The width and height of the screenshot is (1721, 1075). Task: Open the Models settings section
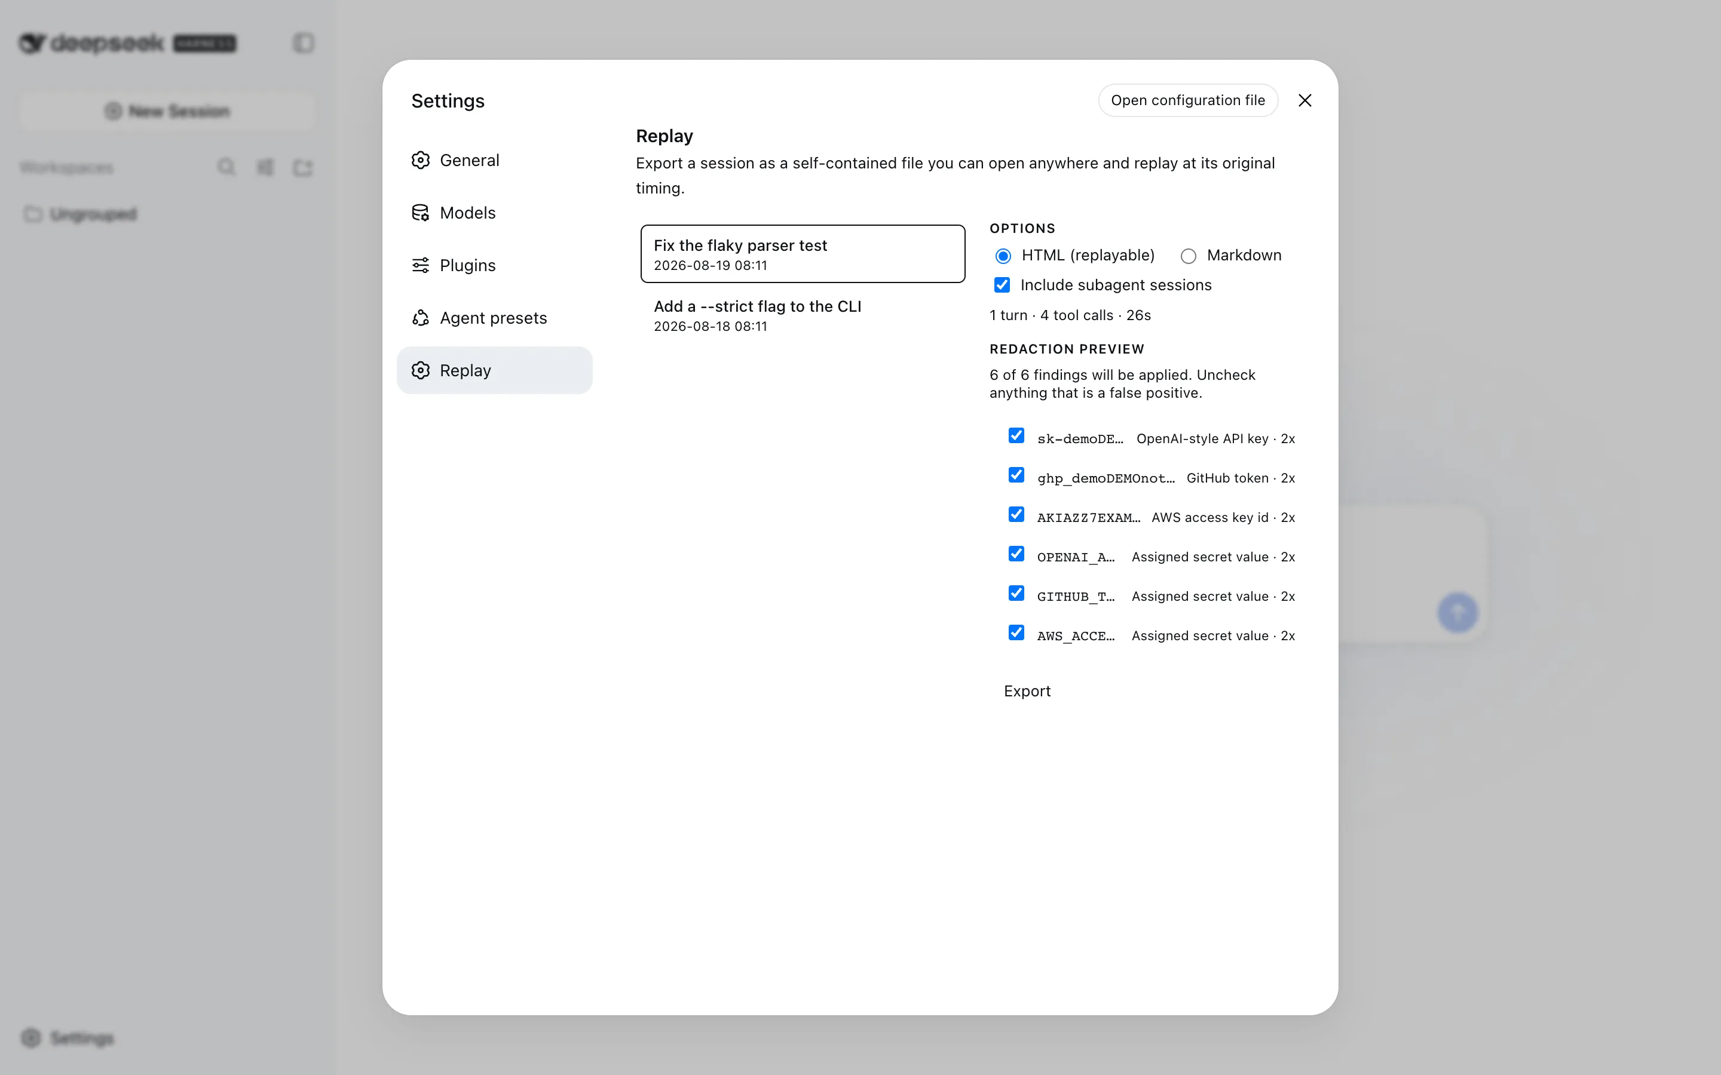(x=494, y=213)
